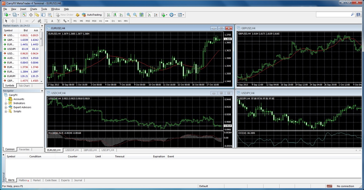Switch to line chart icon

[121, 15]
